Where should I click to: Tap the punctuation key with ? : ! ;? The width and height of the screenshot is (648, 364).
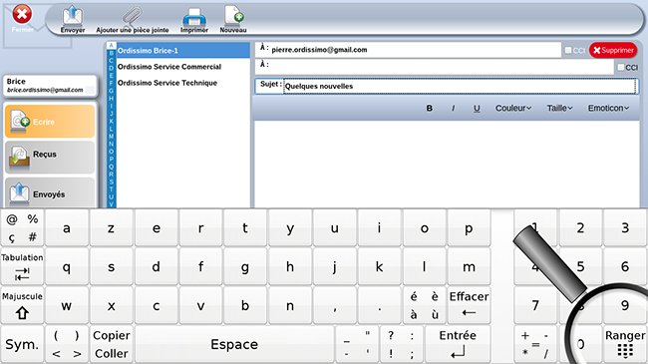click(x=402, y=345)
